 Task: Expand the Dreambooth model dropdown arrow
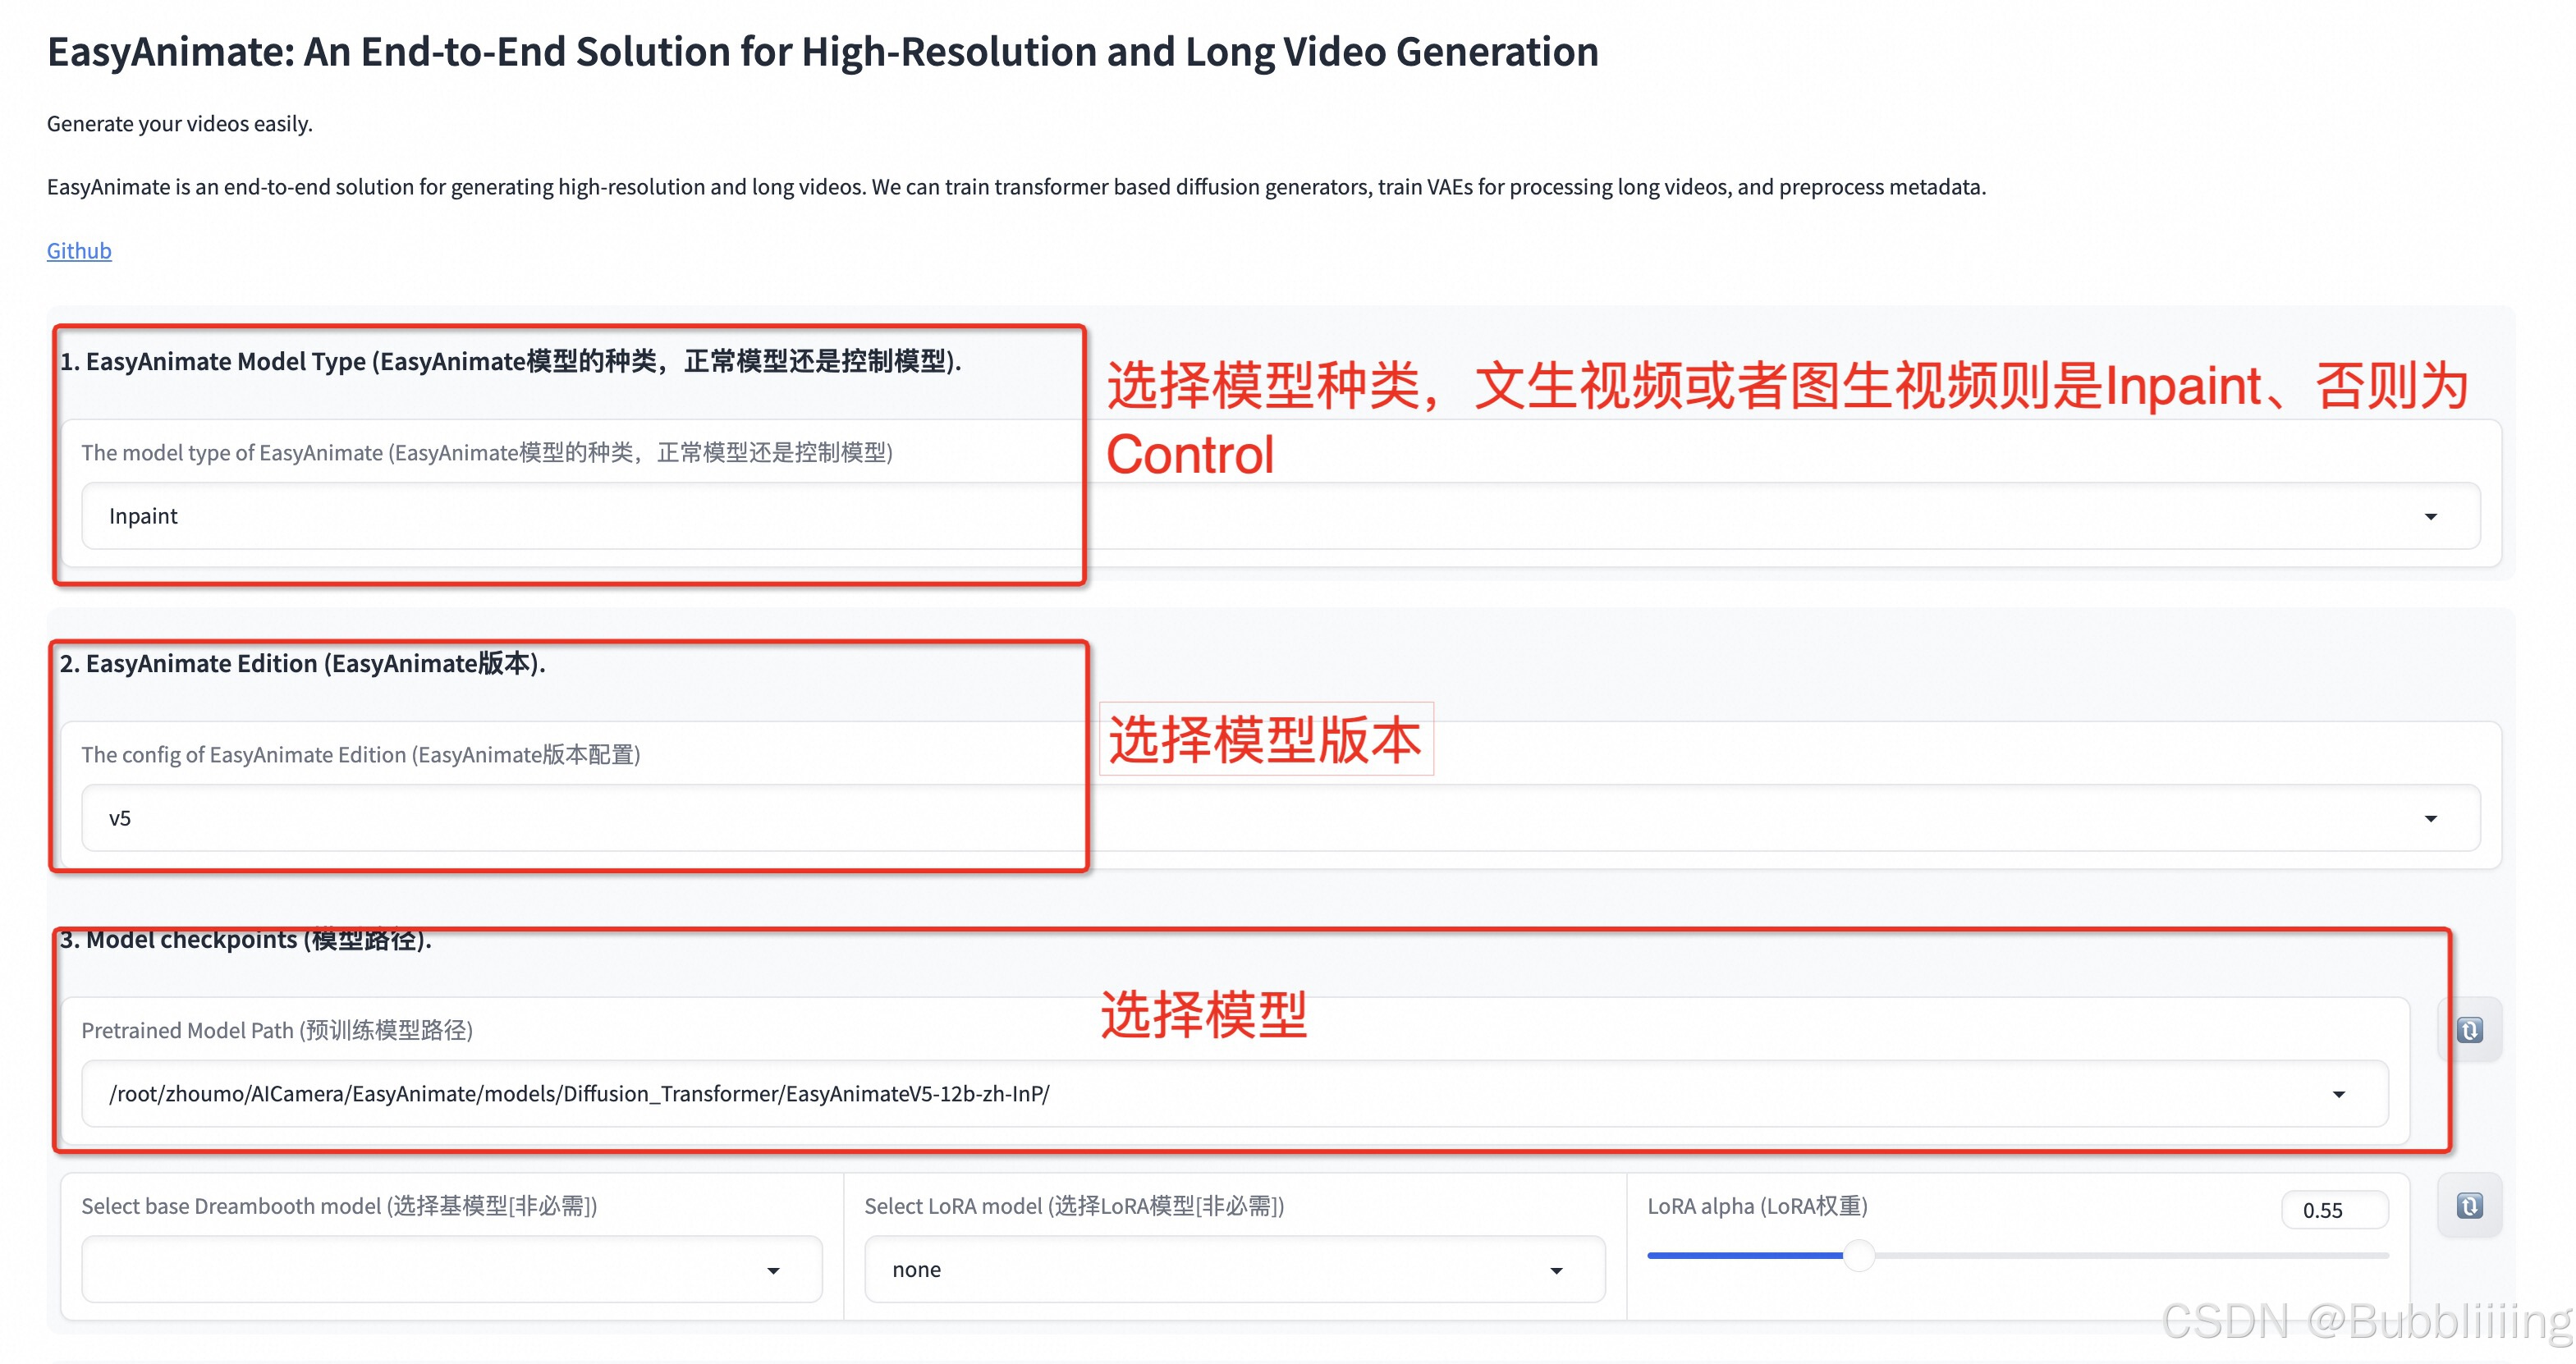(773, 1270)
